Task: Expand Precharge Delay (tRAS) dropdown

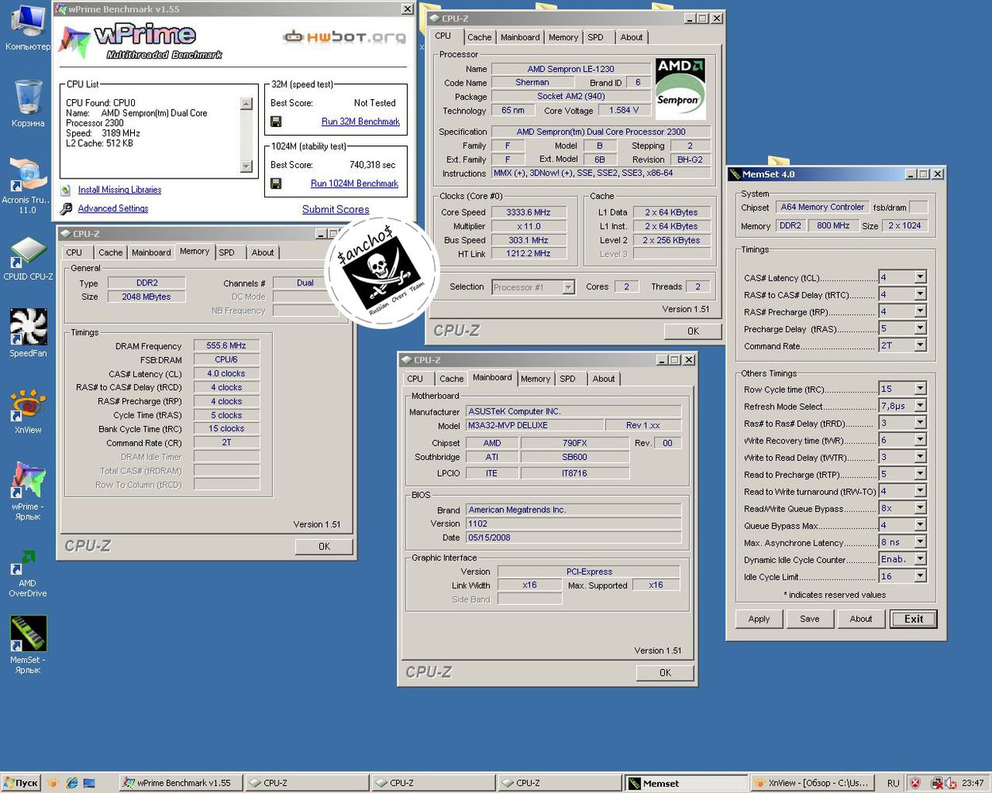Action: (920, 328)
